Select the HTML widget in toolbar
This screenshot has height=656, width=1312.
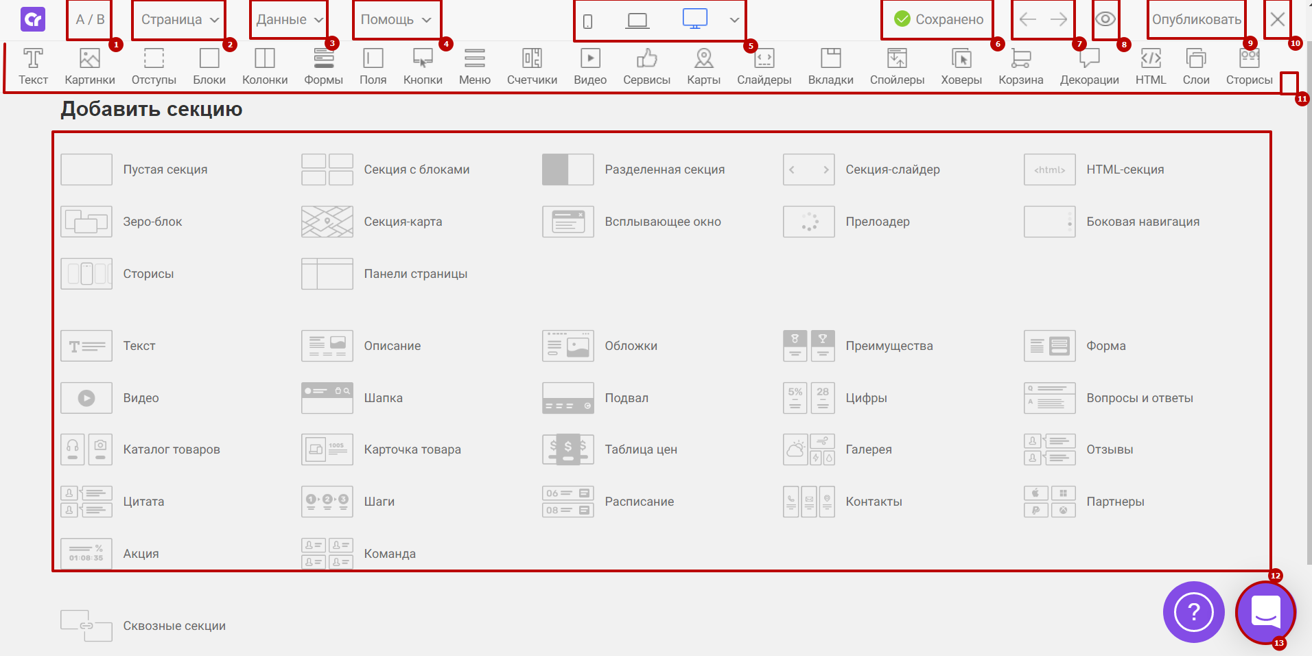point(1151,67)
